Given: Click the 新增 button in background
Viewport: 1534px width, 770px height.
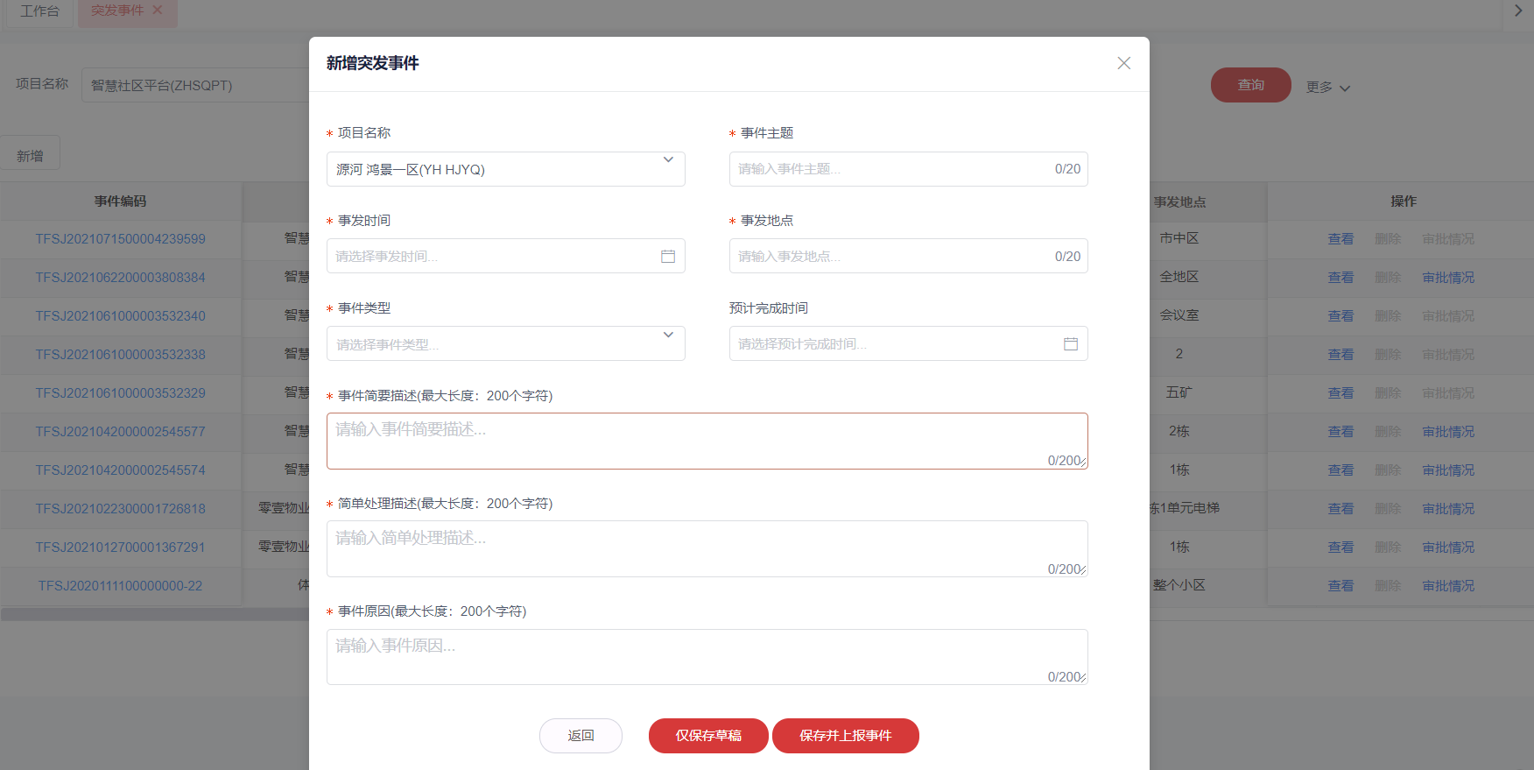Looking at the screenshot, I should (30, 155).
